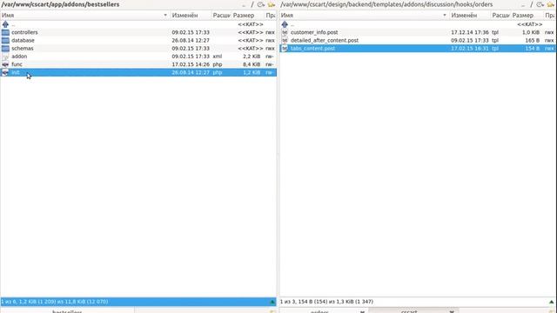This screenshot has width=557, height=313.
Task: Open left panel bookmarks star button
Action: [272, 4]
